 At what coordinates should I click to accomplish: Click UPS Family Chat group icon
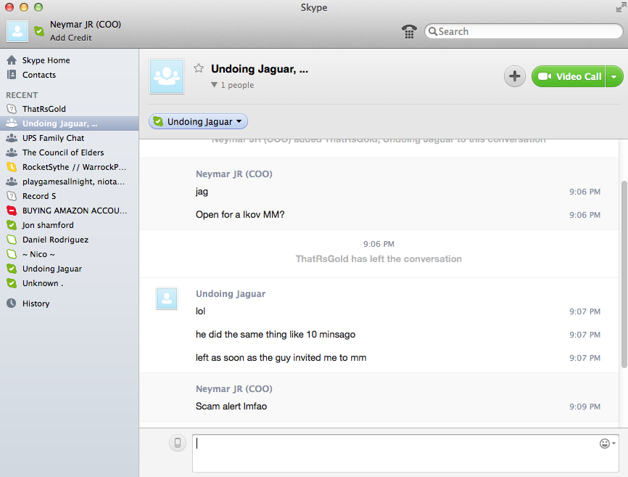click(x=12, y=138)
